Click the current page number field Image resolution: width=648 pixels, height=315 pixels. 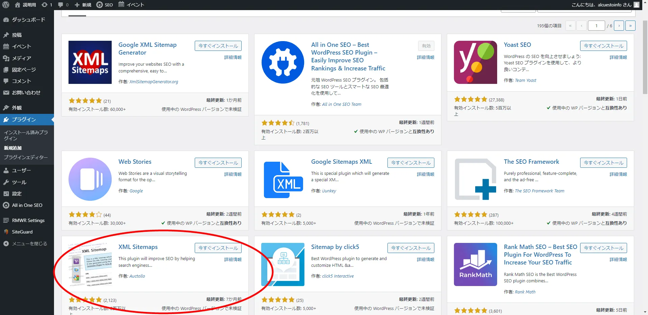pos(596,26)
